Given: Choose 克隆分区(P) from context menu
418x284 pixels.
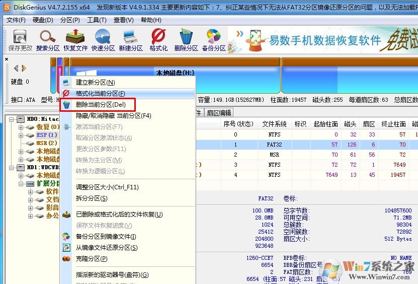Looking at the screenshot, I should point(91,259).
